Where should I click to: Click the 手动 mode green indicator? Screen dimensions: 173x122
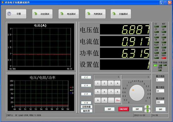click(x=155, y=65)
